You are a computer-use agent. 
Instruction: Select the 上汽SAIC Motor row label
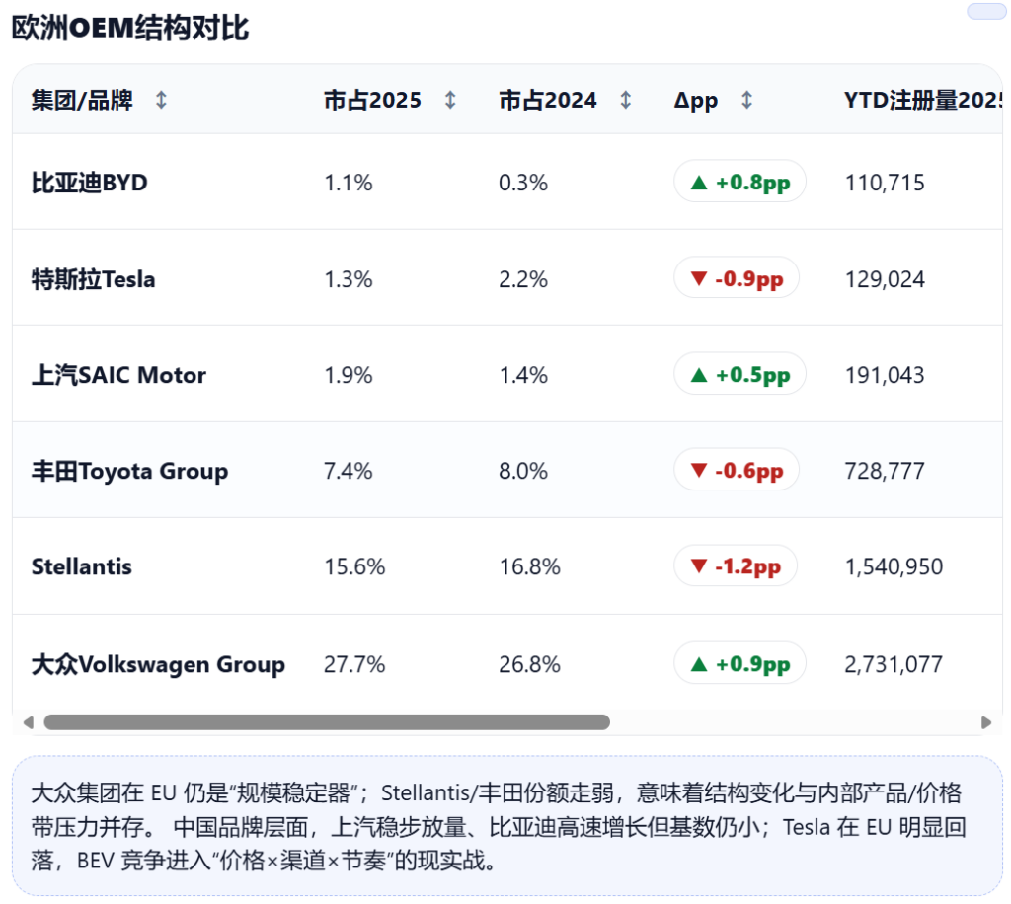point(118,375)
